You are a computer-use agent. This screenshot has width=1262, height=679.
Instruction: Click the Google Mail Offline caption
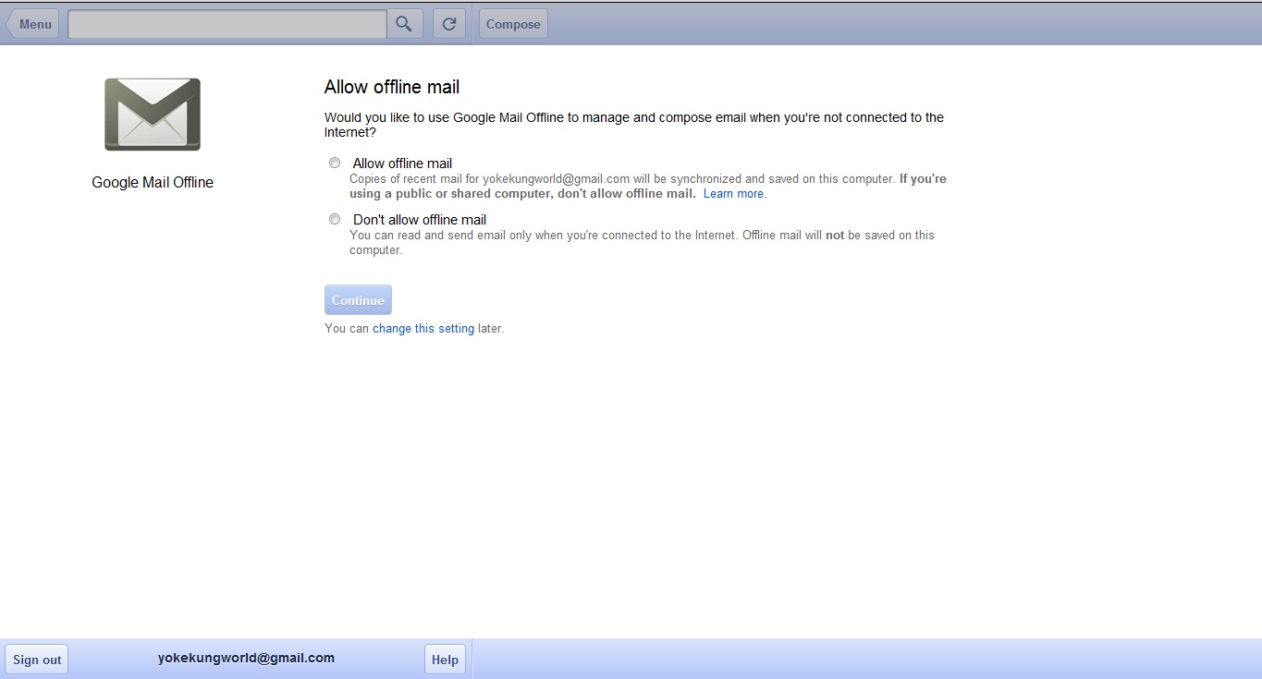(x=153, y=182)
